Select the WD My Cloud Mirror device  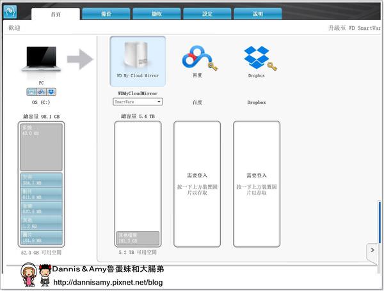tap(138, 61)
